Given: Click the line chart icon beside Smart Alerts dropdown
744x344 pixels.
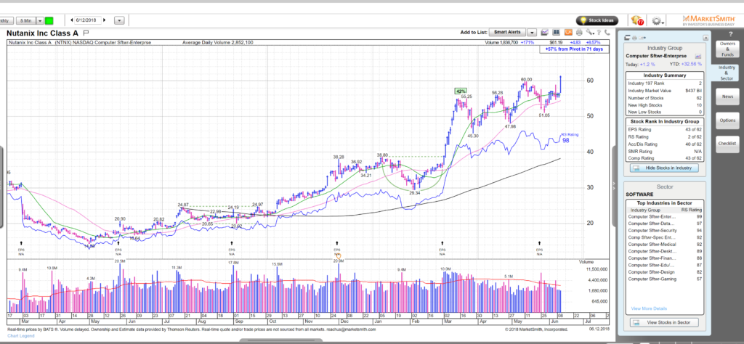Looking at the screenshot, I should tap(545, 32).
